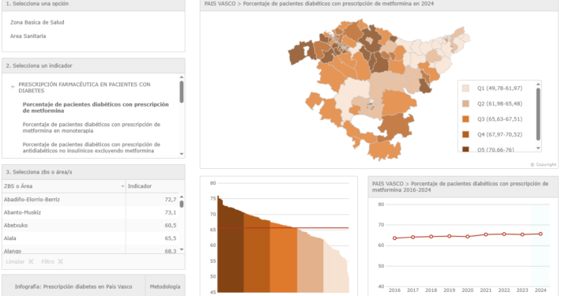Viewport: 561px width, 296px height.
Task: Click the red average line in bar chart
Action: point(284,227)
